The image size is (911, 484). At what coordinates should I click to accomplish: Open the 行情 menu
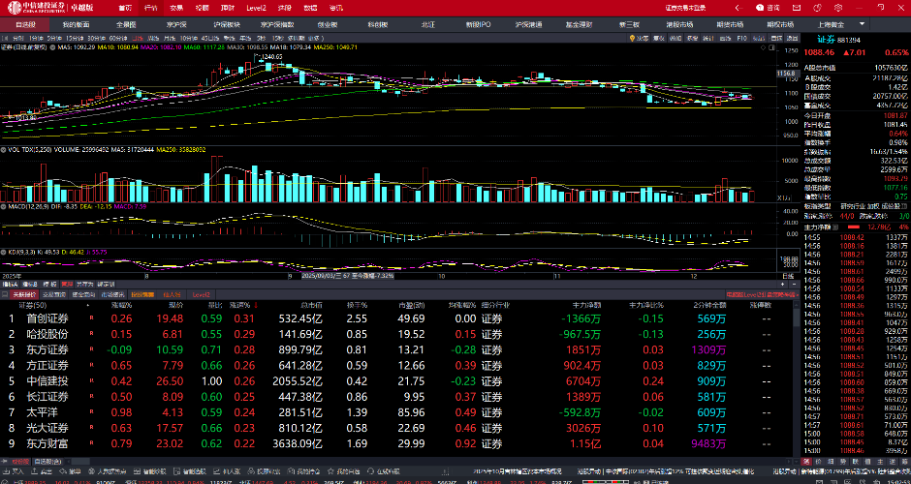pos(150,8)
